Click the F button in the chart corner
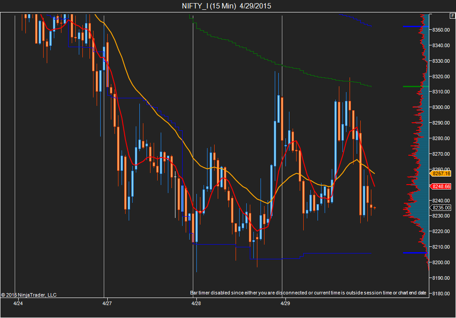Screen dimensions: 456x318 tap(452, 16)
